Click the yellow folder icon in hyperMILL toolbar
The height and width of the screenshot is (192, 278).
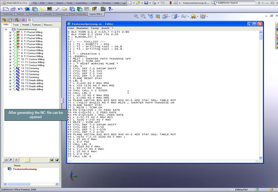pyautogui.click(x=64, y=9)
